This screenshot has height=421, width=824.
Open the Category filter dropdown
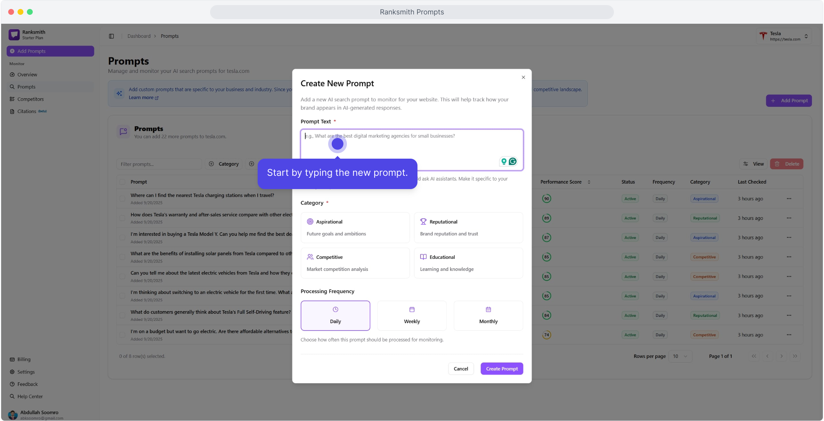[224, 164]
